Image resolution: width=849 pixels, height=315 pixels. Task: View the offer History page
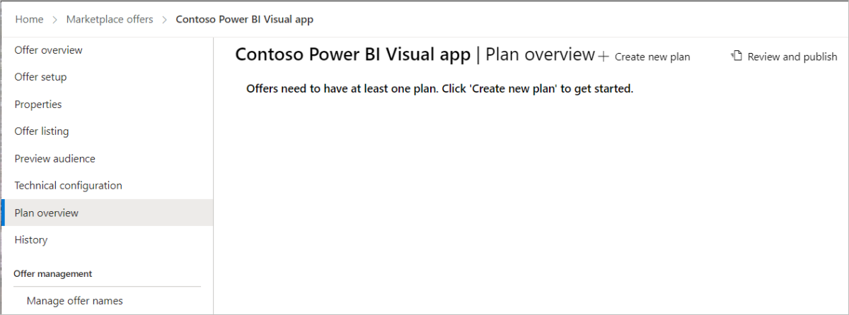click(107, 240)
